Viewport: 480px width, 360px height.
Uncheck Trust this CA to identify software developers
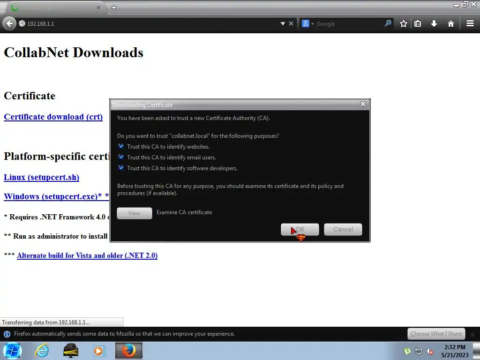point(121,168)
